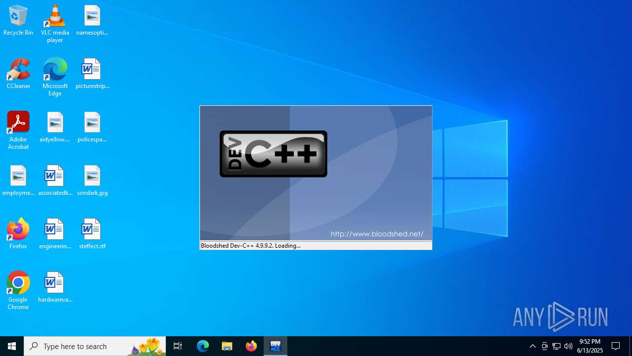
Task: Show hidden system tray icons
Action: (x=532, y=346)
